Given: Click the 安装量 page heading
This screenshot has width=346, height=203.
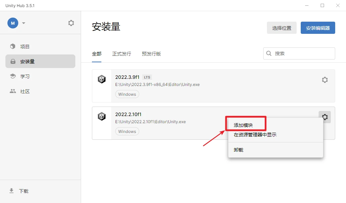Looking at the screenshot, I should 106,27.
